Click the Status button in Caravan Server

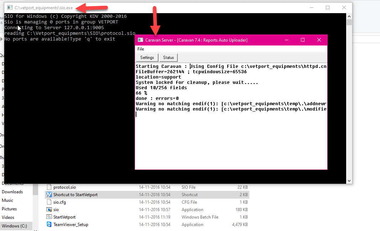pos(168,58)
